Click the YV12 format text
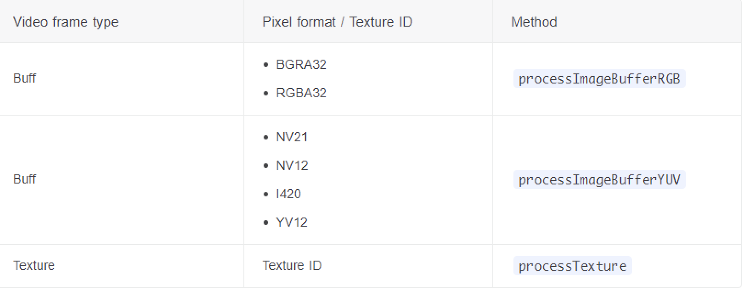The image size is (744, 290). tap(292, 223)
